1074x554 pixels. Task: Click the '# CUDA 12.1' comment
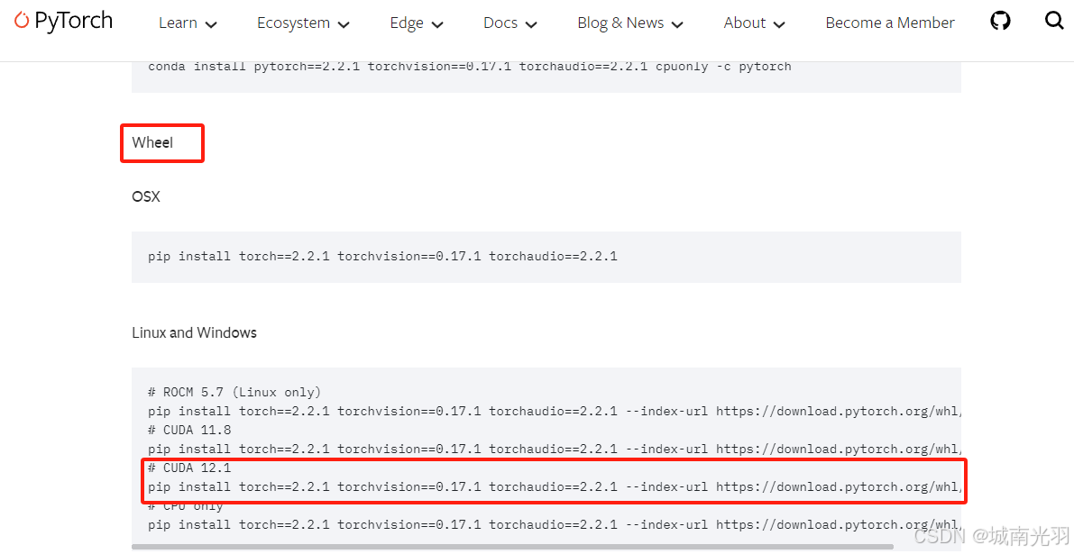pyautogui.click(x=189, y=468)
